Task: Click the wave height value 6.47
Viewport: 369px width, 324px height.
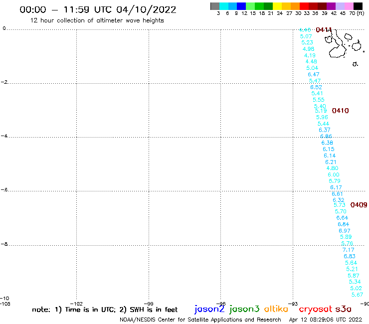Action: coord(314,74)
